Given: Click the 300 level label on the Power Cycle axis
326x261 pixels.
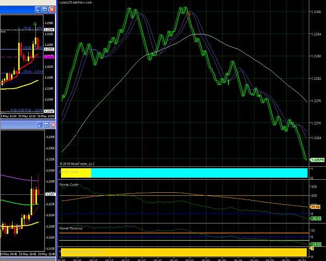Looking at the screenshot, I should click(x=313, y=187).
